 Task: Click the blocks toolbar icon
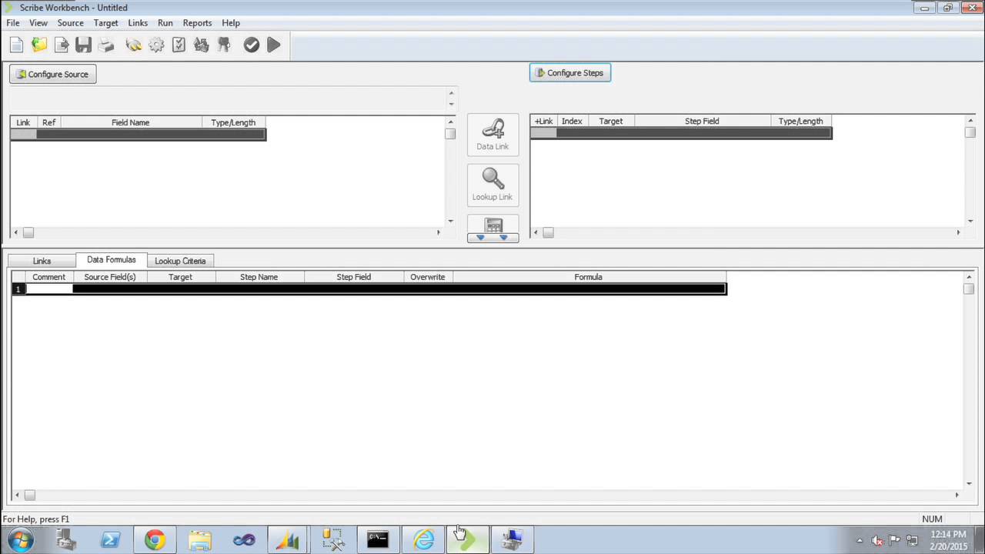202,45
